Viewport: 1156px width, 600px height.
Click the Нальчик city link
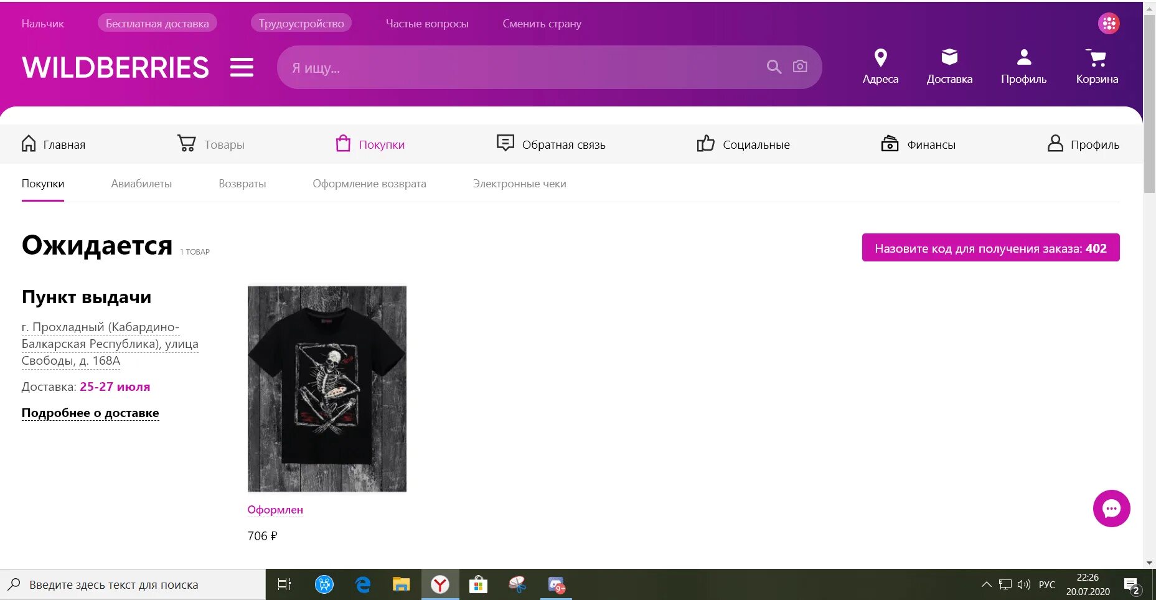pos(43,24)
